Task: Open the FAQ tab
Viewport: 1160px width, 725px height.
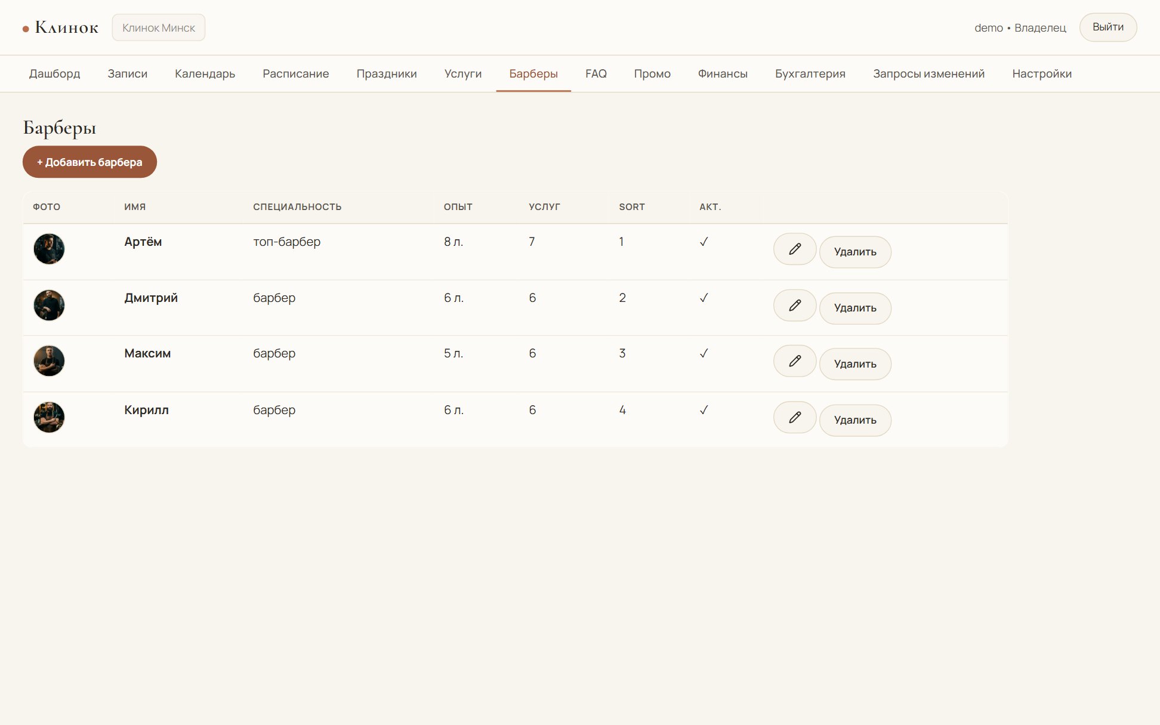Action: (596, 73)
